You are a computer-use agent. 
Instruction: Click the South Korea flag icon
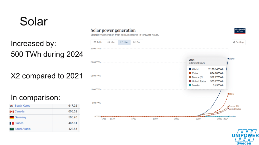coord(11,106)
